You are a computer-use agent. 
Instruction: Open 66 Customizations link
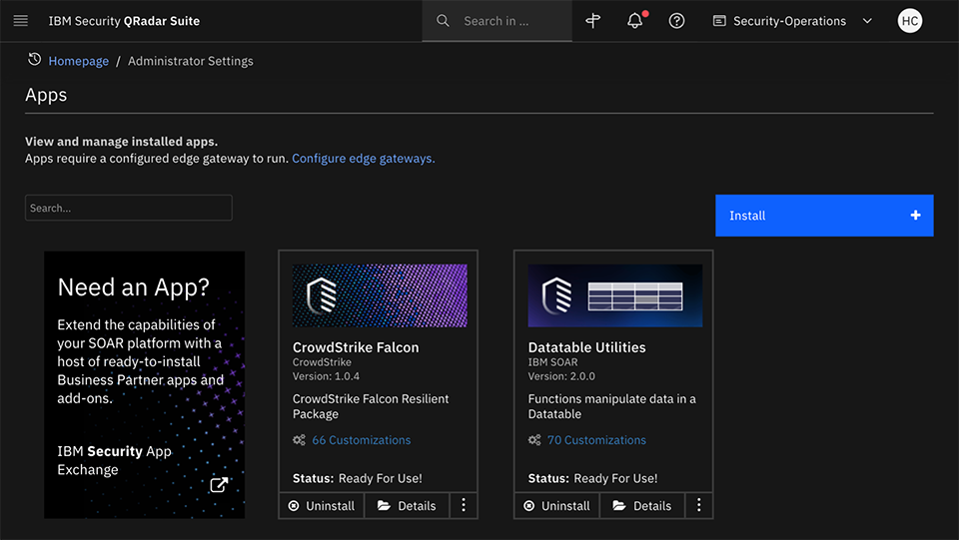(362, 440)
